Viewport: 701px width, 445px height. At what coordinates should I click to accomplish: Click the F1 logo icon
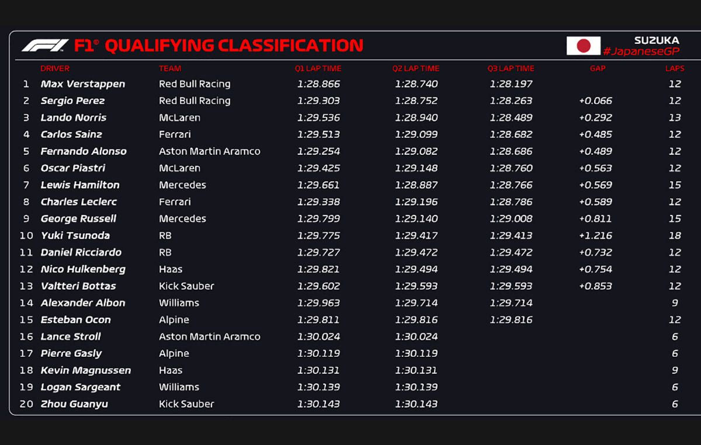click(x=45, y=46)
